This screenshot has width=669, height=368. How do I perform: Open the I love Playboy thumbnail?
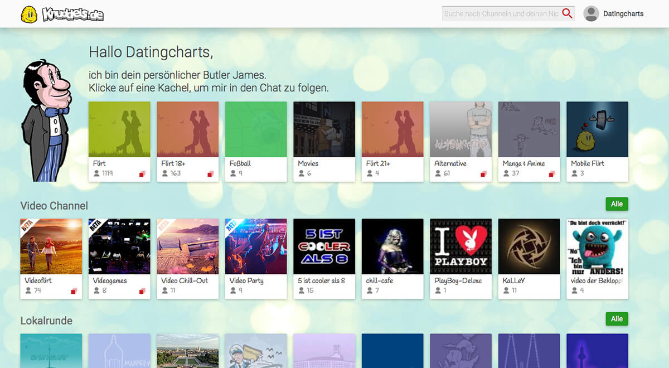pos(461,246)
